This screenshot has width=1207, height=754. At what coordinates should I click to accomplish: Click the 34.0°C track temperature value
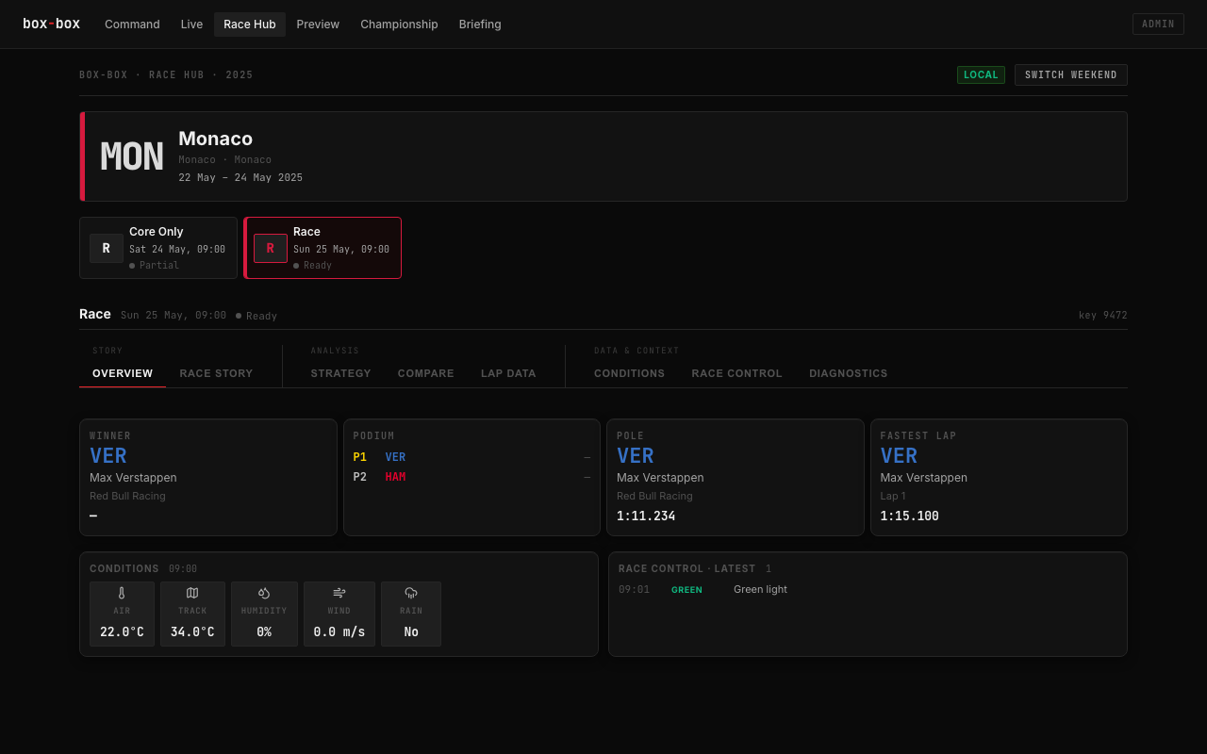192,631
